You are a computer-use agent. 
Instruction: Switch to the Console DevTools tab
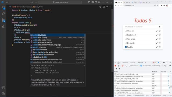click(133, 63)
